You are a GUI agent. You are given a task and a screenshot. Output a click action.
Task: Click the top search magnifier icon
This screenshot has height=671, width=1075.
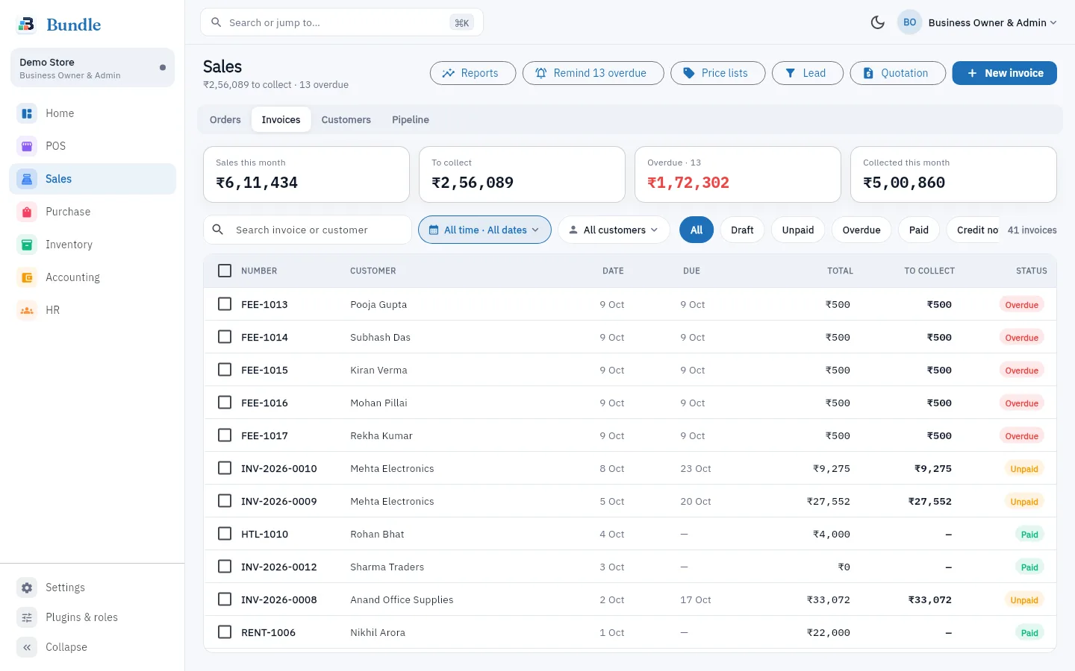216,22
